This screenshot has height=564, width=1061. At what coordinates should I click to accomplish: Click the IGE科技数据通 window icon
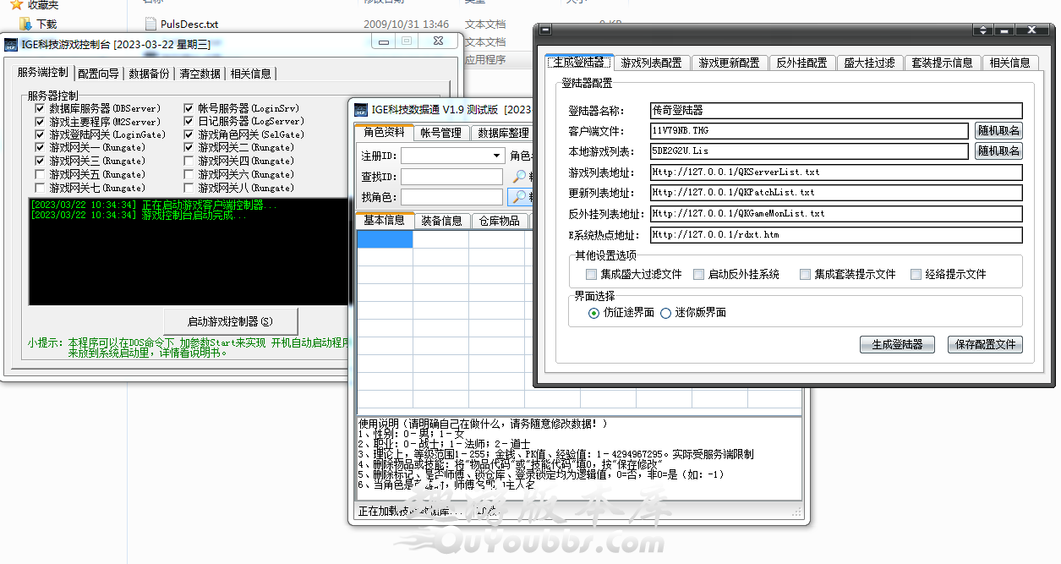coord(361,109)
